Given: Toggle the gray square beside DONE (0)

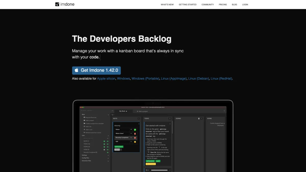Looking at the screenshot, I should pyautogui.click(x=104, y=150).
